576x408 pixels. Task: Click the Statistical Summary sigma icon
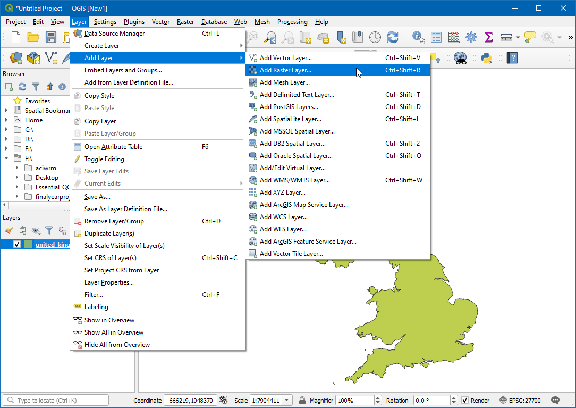488,37
